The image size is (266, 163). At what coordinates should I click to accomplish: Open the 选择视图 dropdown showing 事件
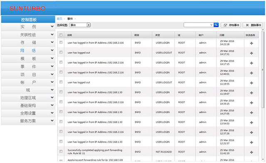point(80,25)
